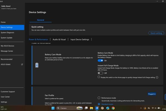Enable Instant Full-Charge Mode toggle
166x111 pixels.
100,73
